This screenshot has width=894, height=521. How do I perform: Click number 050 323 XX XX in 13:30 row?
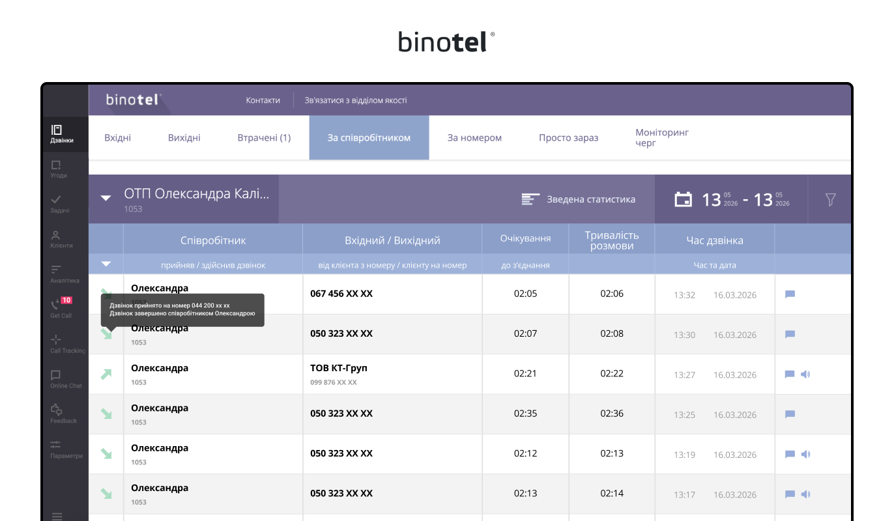point(341,333)
